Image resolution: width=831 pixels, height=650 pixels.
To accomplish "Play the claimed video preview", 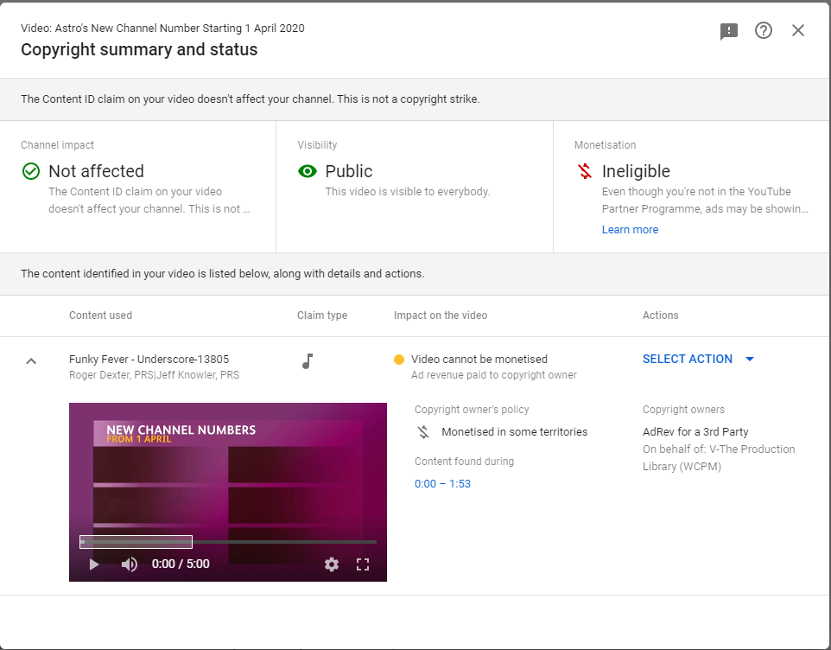I will coord(94,564).
